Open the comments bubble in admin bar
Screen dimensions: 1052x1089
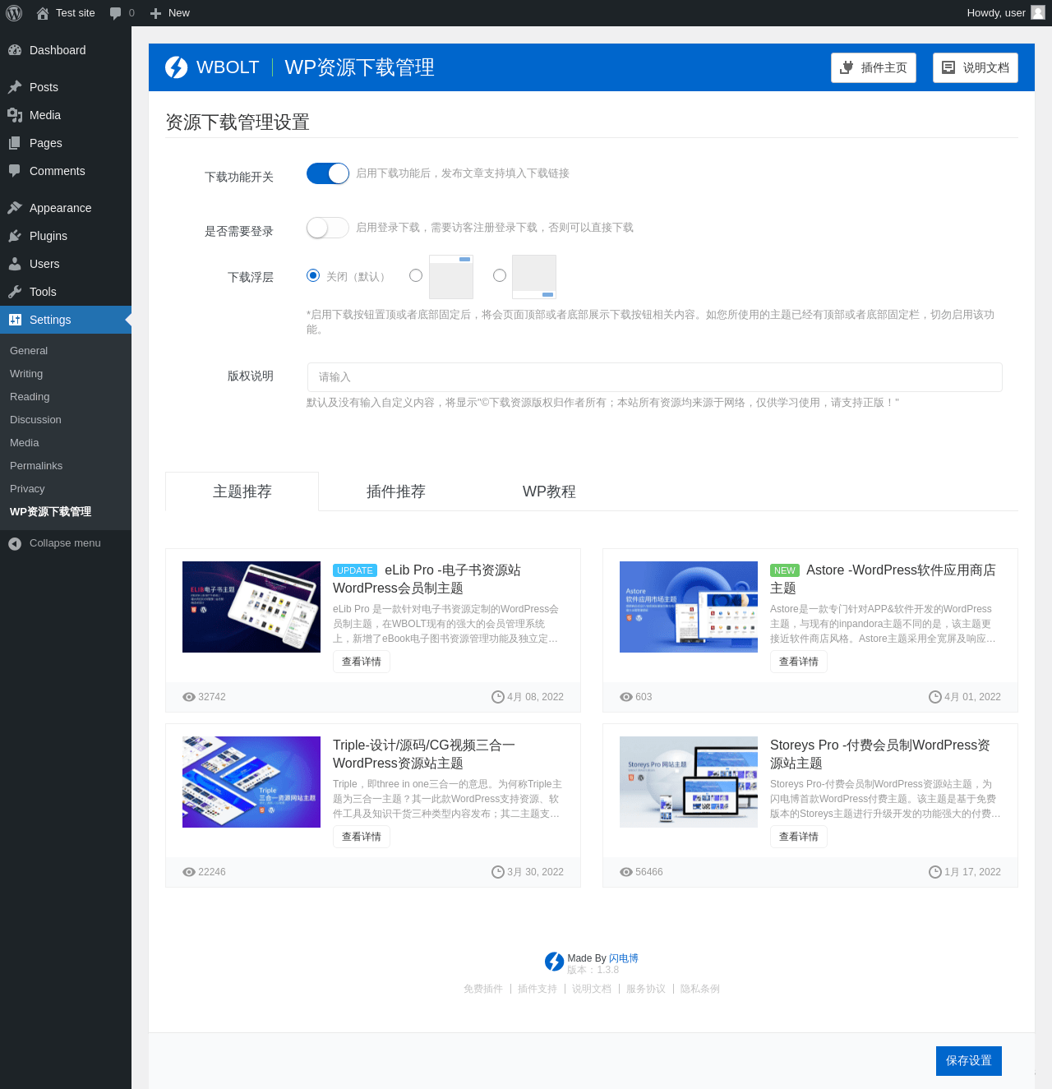[x=116, y=13]
